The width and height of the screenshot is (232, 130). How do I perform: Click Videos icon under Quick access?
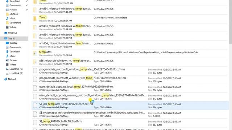pyautogui.click(x=7, y=27)
